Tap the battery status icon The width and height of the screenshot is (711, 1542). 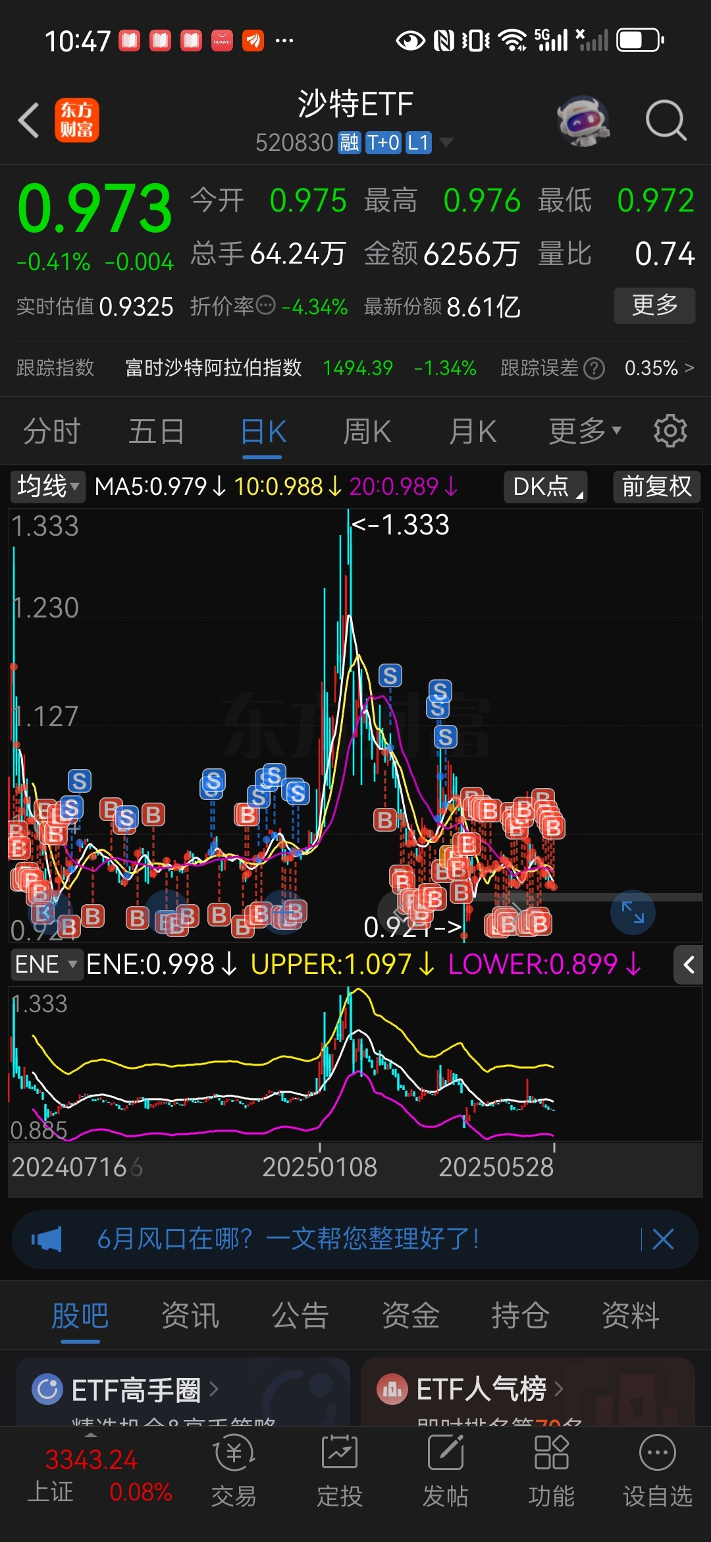(640, 40)
